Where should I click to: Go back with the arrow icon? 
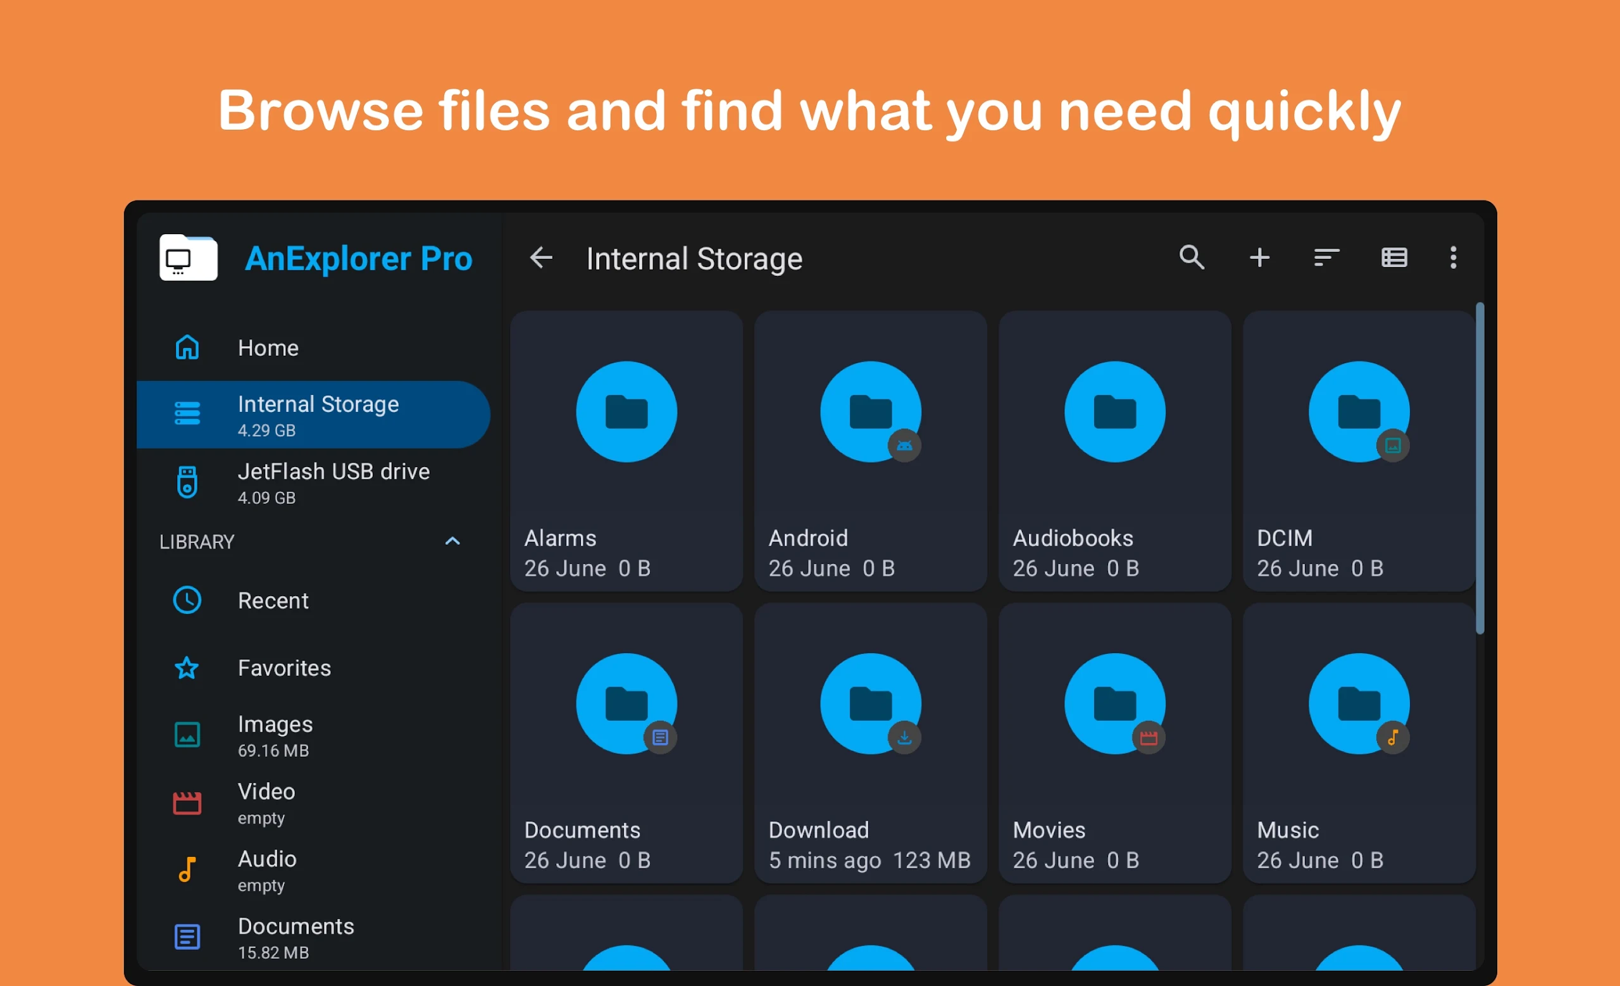tap(541, 257)
